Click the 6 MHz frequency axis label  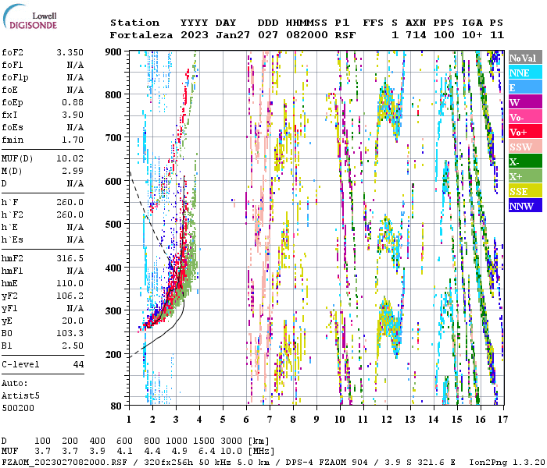(246, 420)
